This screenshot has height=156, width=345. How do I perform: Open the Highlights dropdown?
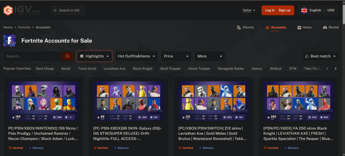pyautogui.click(x=94, y=56)
